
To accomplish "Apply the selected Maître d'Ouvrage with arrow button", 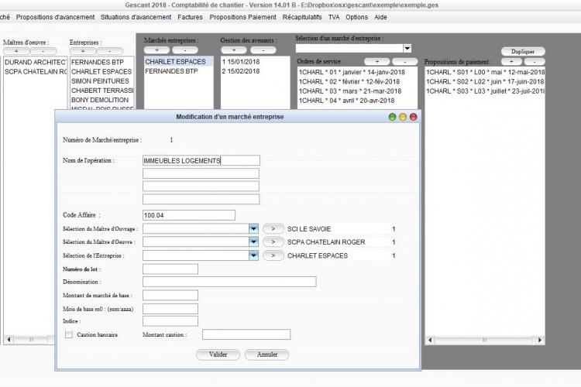I will click(x=273, y=229).
